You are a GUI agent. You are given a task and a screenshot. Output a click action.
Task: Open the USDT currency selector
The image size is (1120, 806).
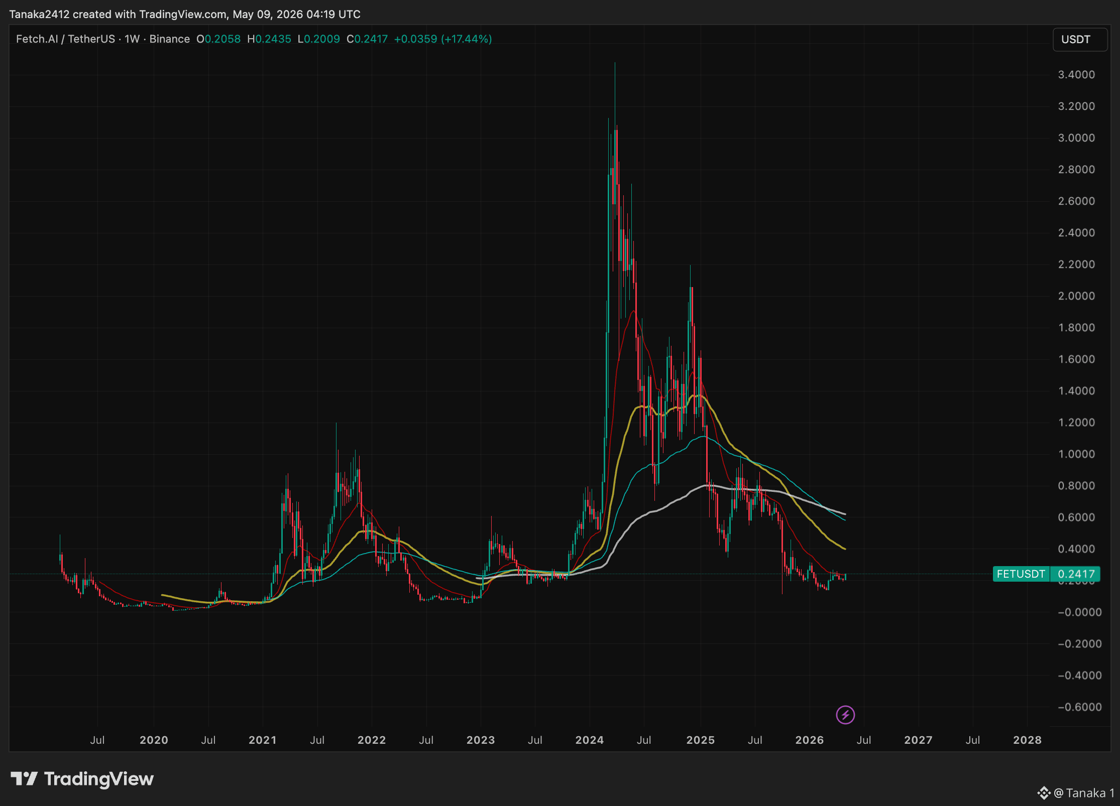coord(1080,40)
